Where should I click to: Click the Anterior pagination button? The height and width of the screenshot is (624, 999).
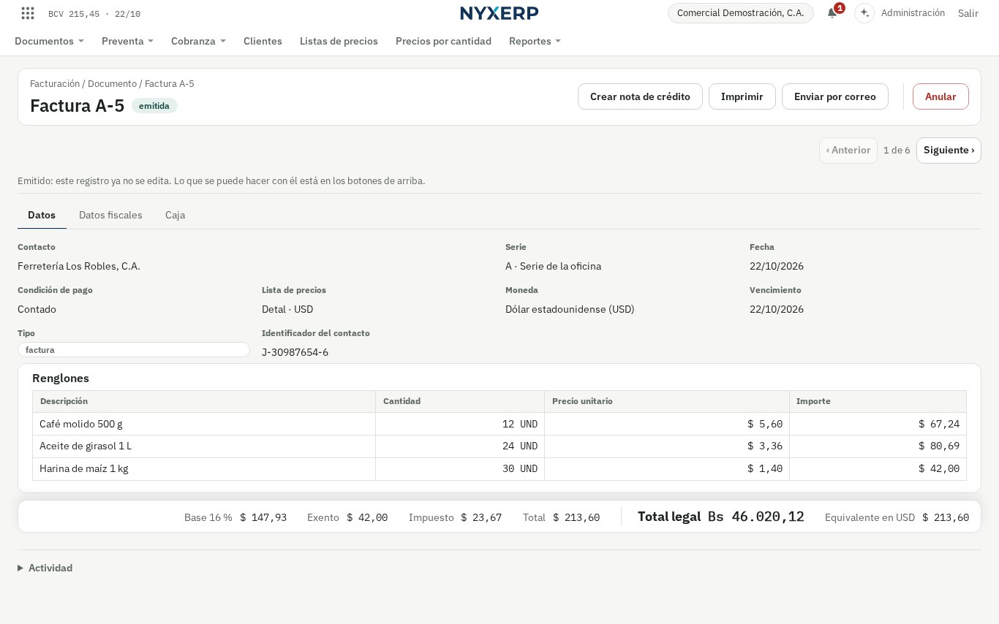tap(848, 151)
